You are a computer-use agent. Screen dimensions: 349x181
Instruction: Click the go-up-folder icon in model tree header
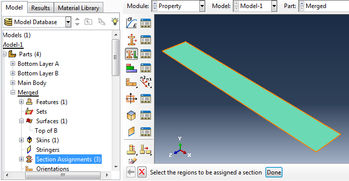88,22
